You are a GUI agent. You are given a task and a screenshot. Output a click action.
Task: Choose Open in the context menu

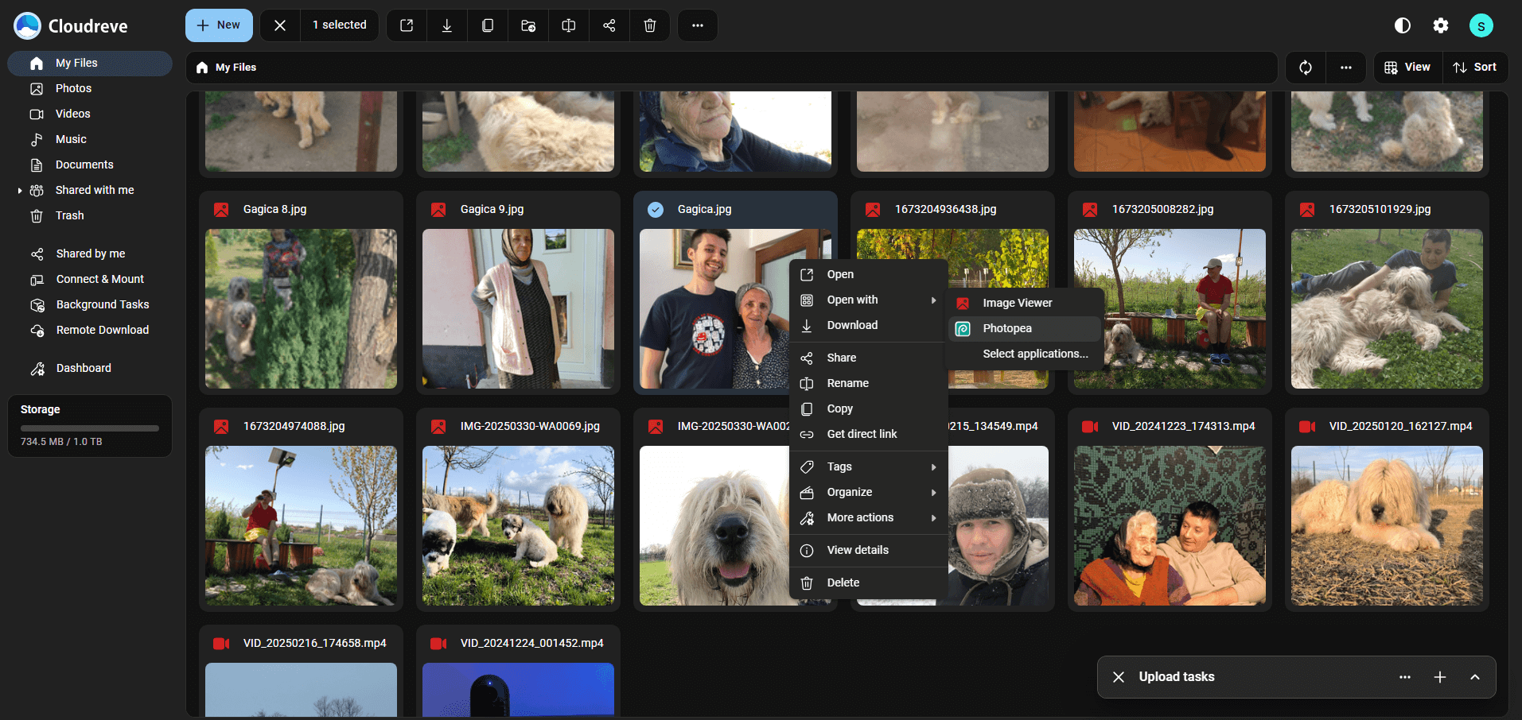pyautogui.click(x=868, y=274)
